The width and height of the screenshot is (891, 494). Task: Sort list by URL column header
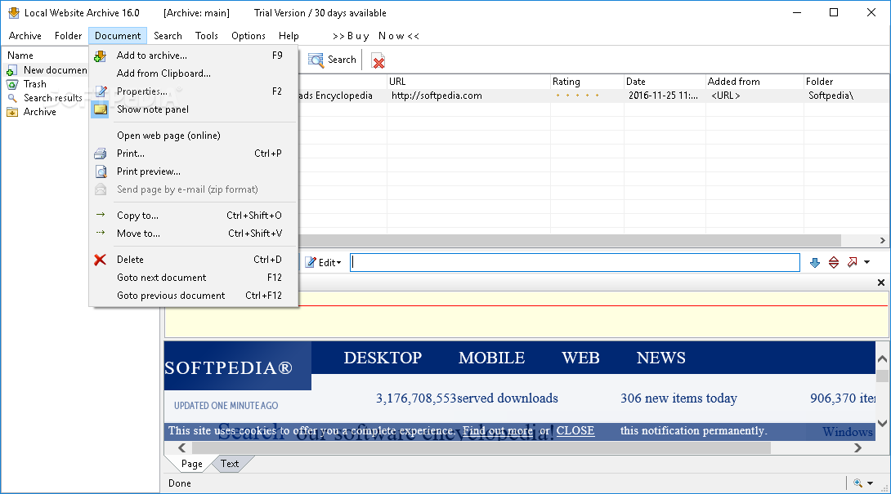coord(468,82)
